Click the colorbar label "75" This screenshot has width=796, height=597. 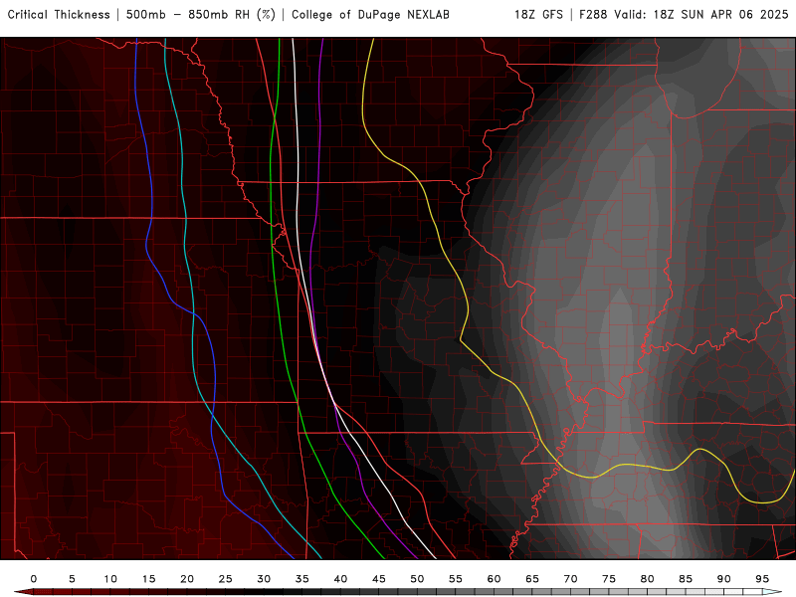coord(609,579)
